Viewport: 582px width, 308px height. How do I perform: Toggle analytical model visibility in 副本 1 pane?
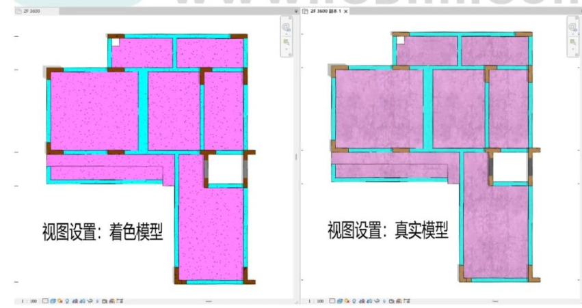pyautogui.click(x=398, y=301)
